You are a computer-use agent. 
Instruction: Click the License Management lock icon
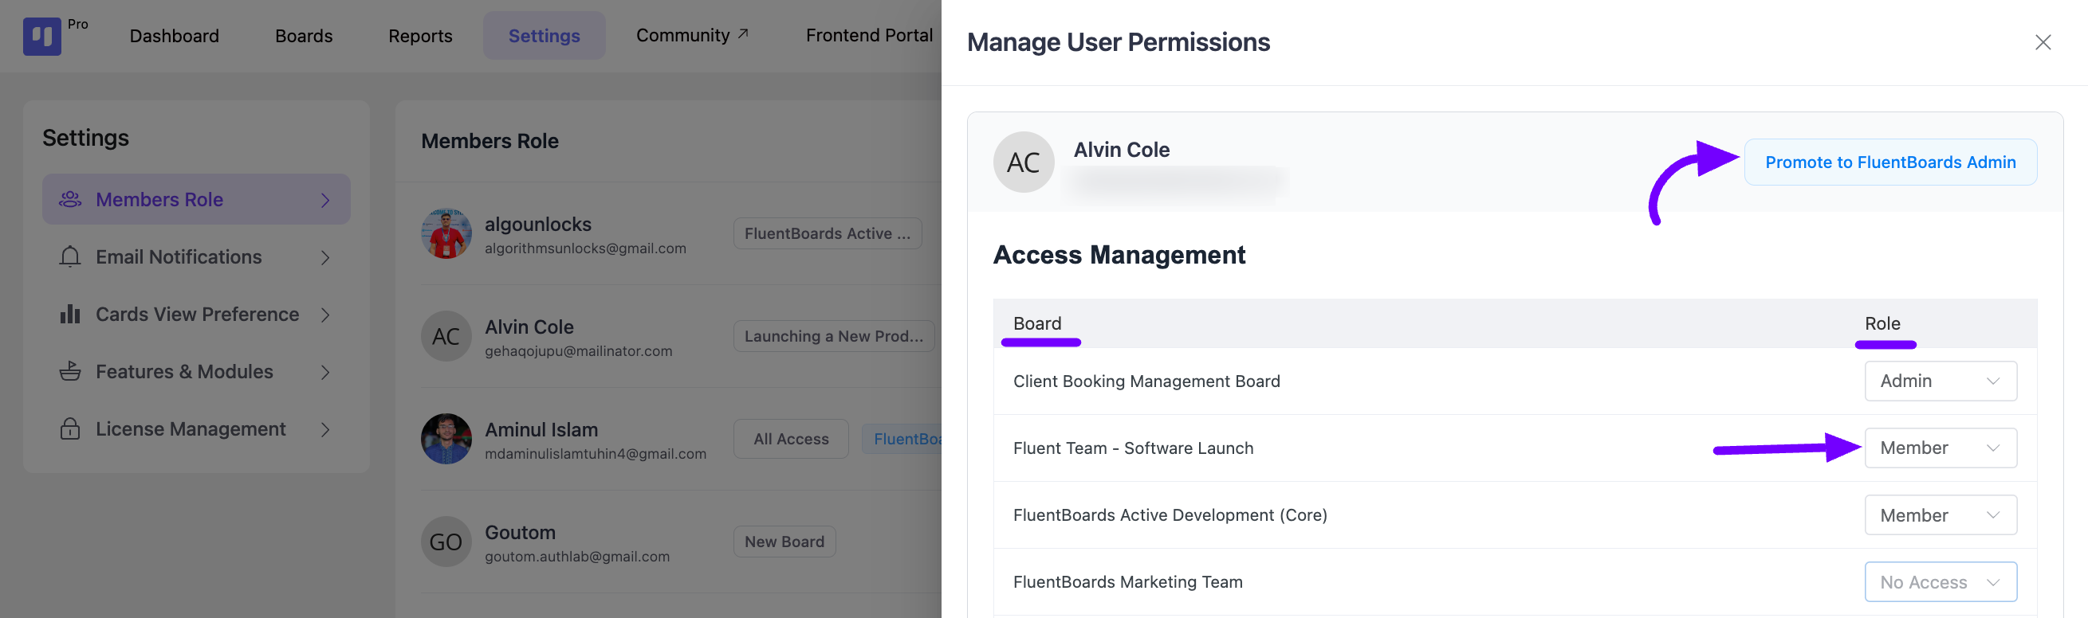click(70, 428)
